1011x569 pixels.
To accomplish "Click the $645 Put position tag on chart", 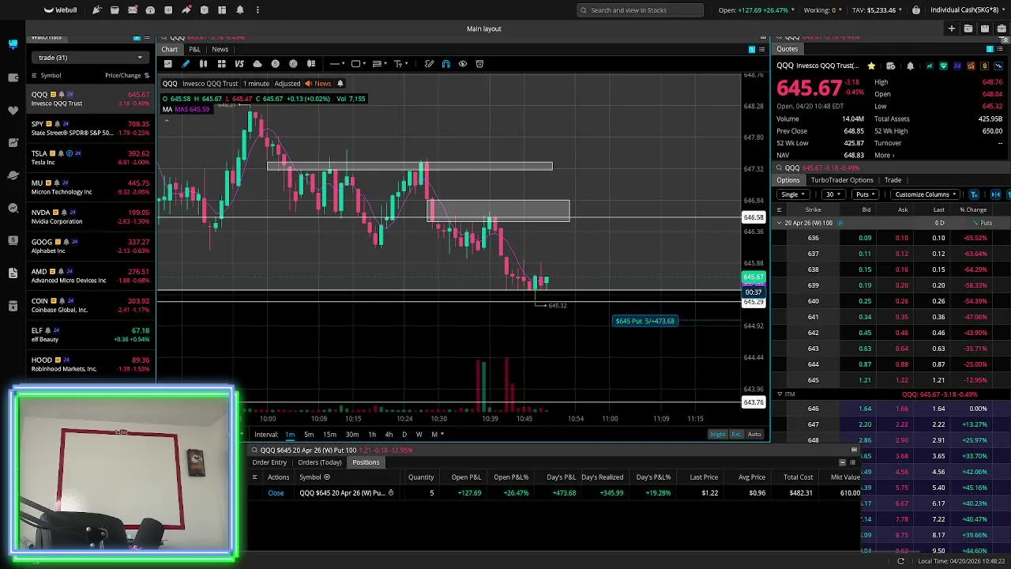I will tap(645, 321).
